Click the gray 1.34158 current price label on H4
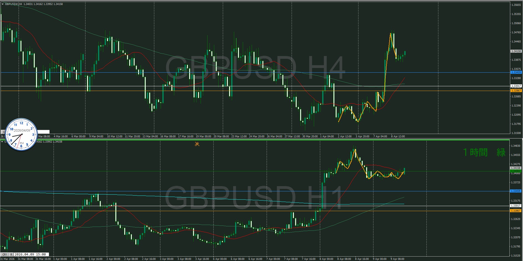 [x=516, y=51]
